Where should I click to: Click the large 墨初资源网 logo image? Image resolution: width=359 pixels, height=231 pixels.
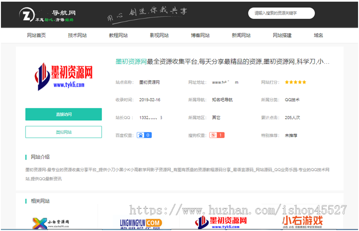(x=64, y=76)
